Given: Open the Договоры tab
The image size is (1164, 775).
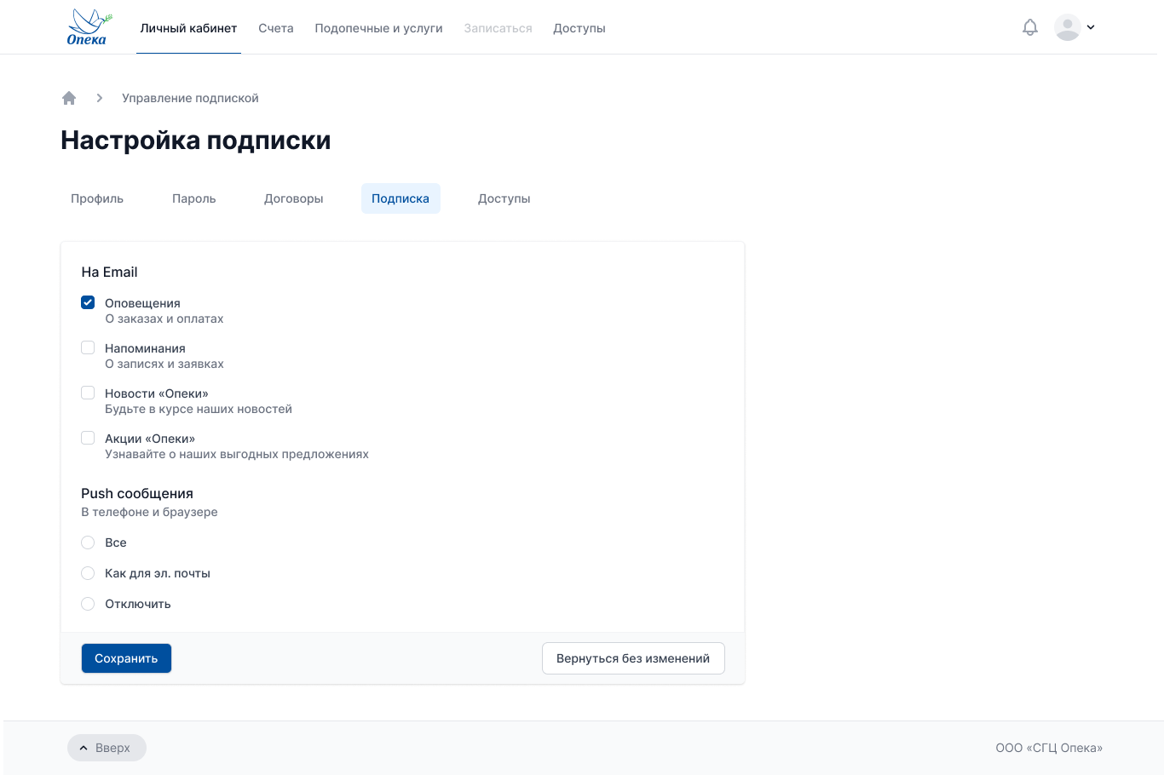Looking at the screenshot, I should (x=294, y=198).
